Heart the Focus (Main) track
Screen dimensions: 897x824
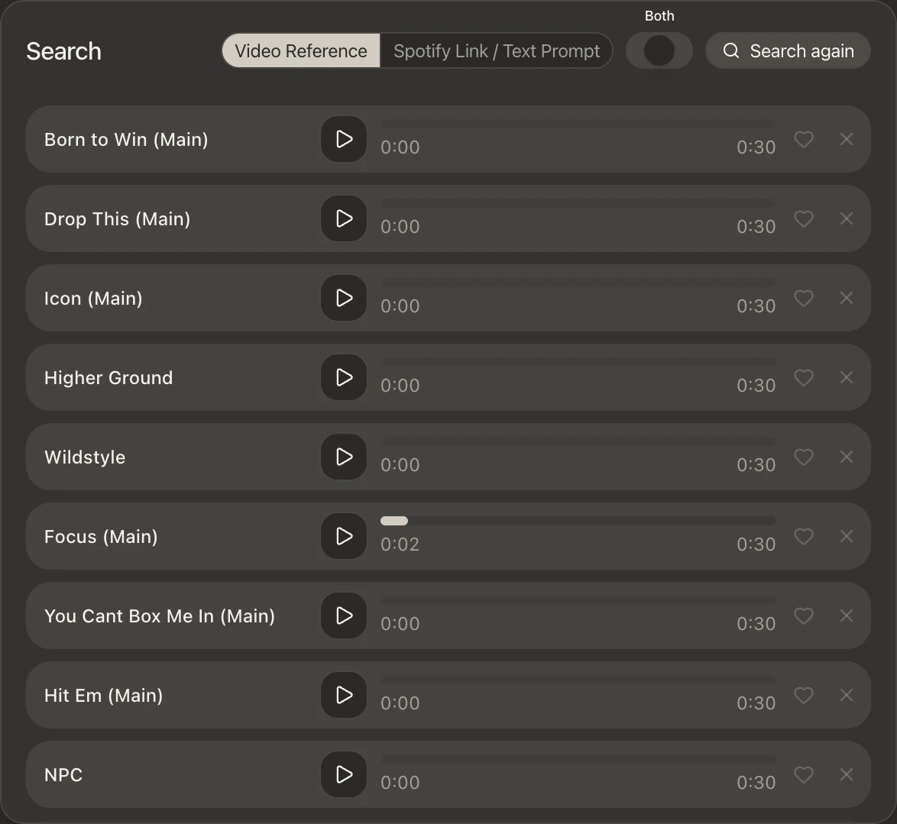pos(804,536)
